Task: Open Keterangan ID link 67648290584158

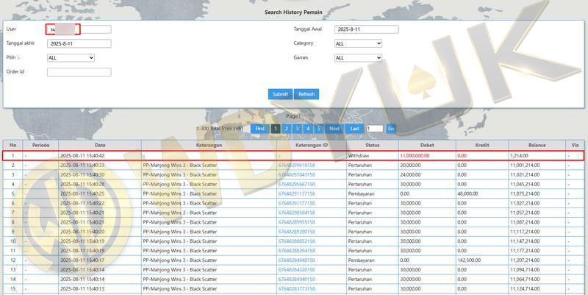Action: point(297,213)
